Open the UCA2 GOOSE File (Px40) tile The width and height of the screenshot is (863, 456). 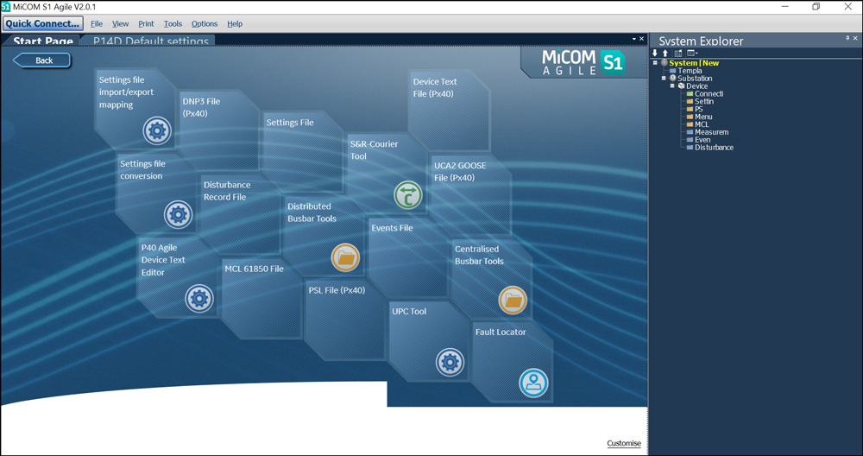click(x=470, y=194)
